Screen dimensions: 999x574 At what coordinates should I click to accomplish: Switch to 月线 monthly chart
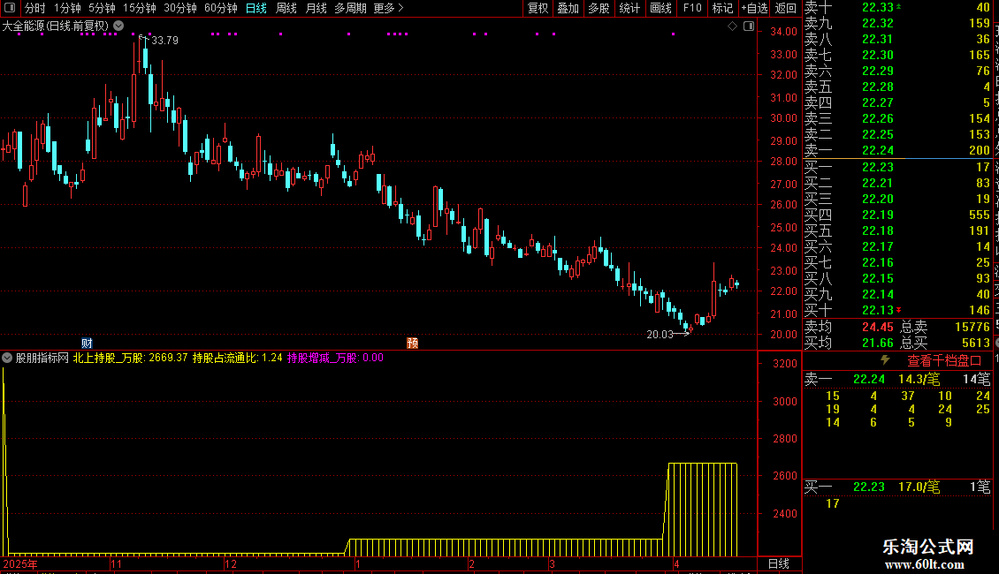pos(316,8)
